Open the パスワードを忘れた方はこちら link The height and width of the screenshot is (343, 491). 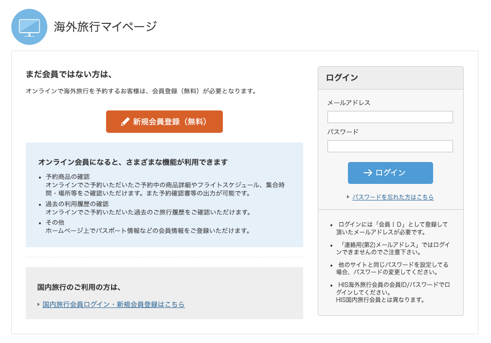(393, 197)
